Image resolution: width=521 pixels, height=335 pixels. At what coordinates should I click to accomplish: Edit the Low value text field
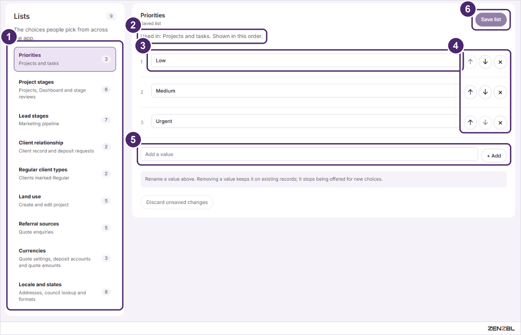click(305, 60)
